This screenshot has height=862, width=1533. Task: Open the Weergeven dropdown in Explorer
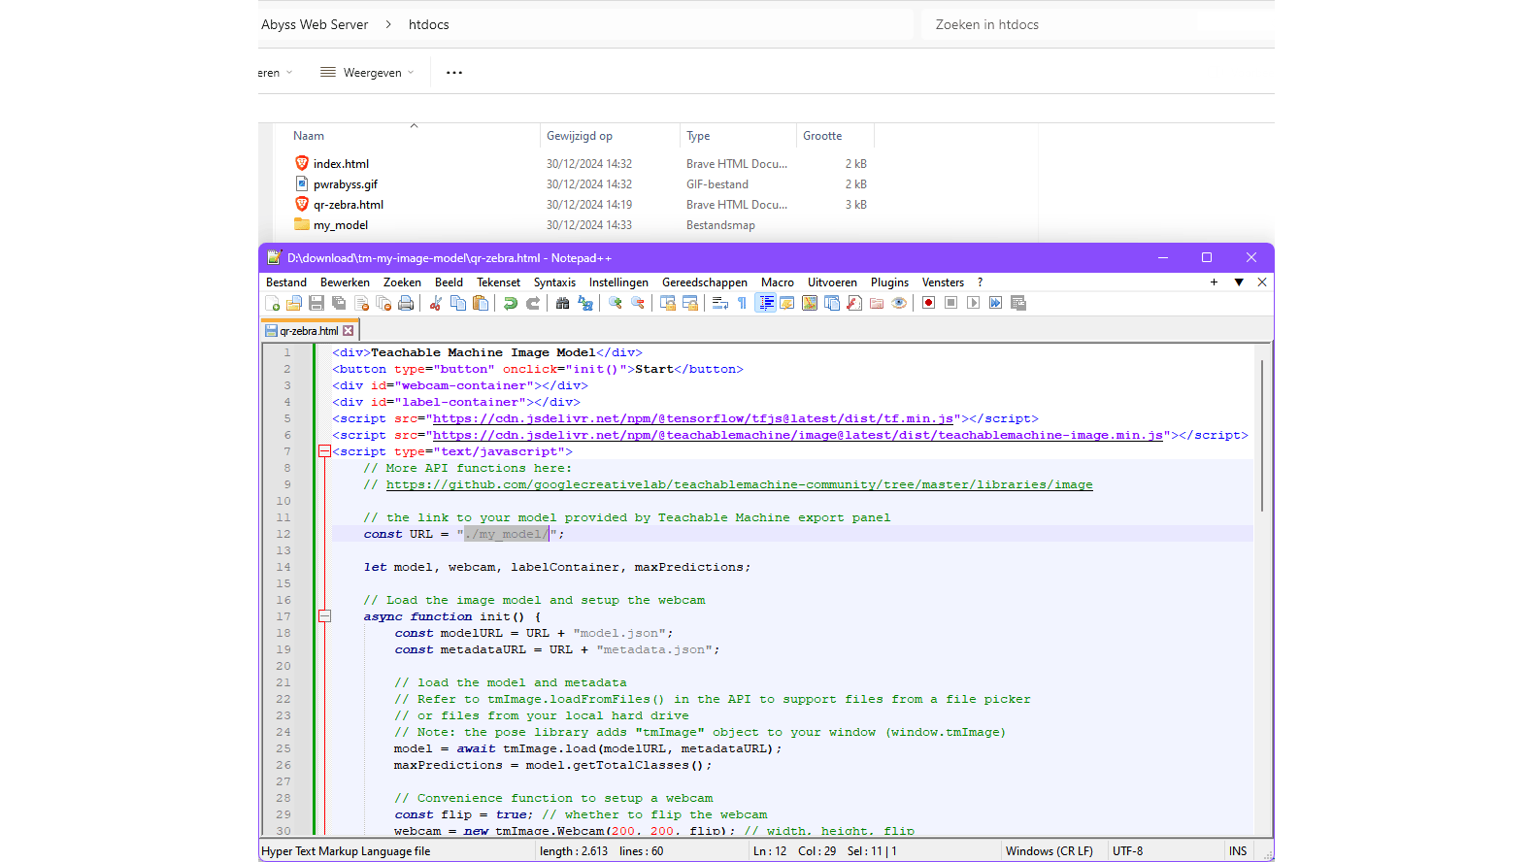367,73
